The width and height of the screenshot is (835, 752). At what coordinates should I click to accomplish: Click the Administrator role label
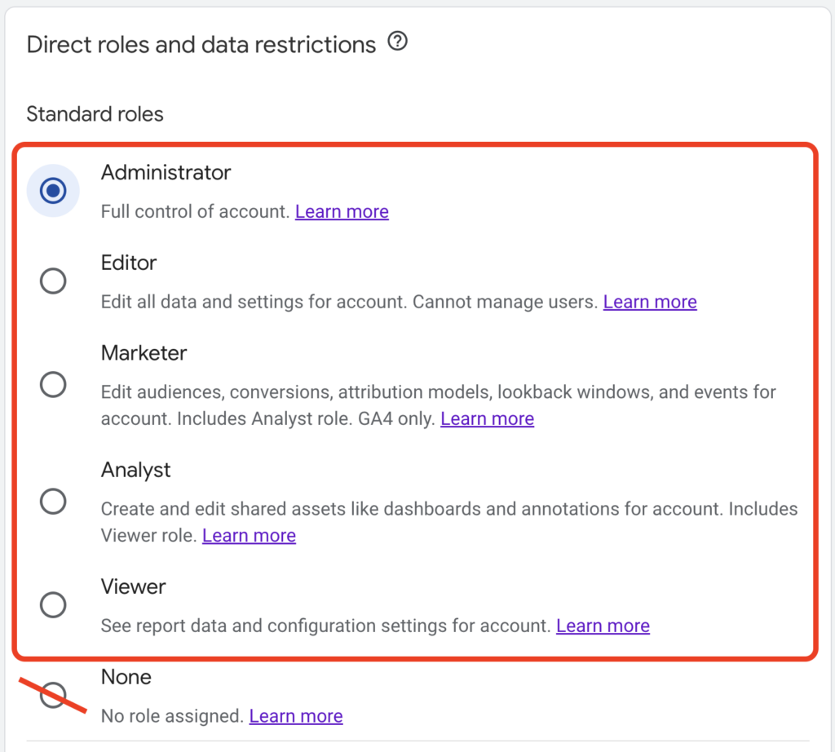click(166, 172)
